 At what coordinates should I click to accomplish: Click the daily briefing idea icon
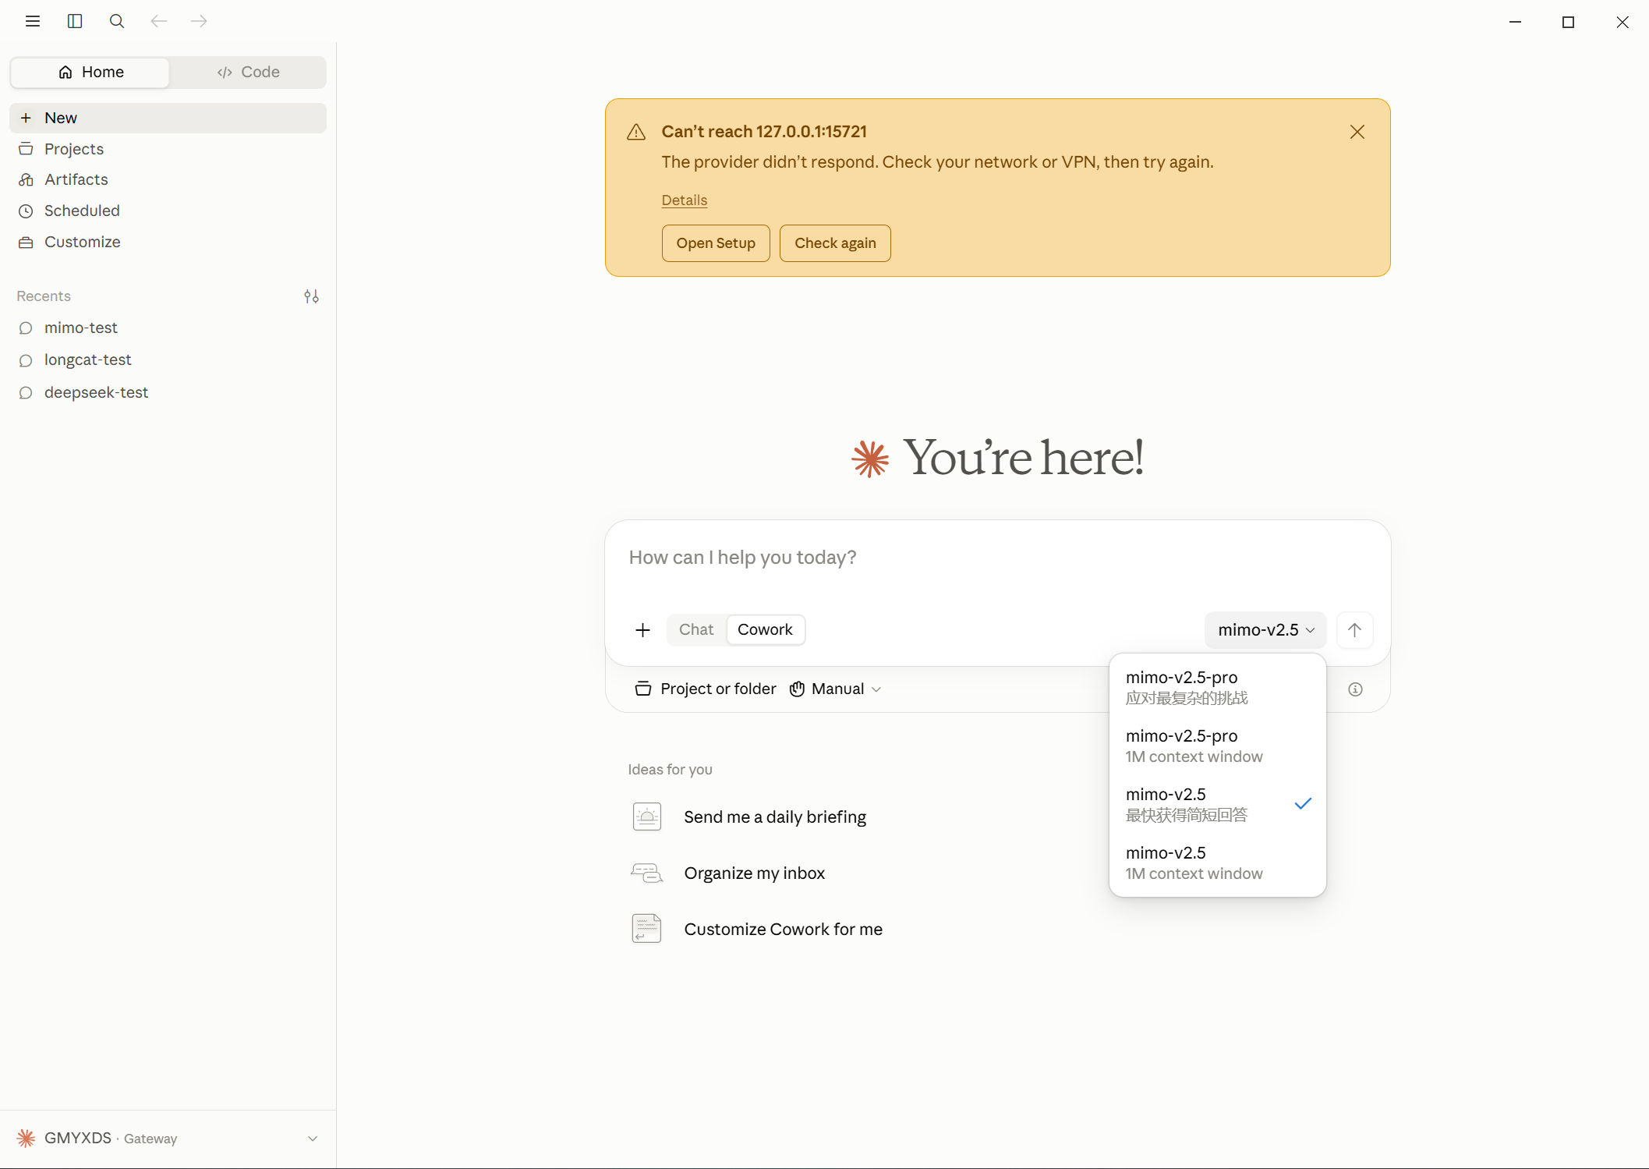646,817
